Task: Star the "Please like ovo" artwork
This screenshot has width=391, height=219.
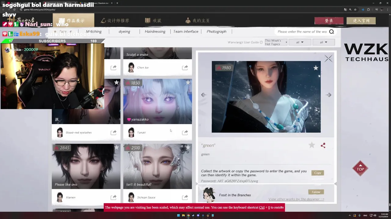Action: click(116, 147)
